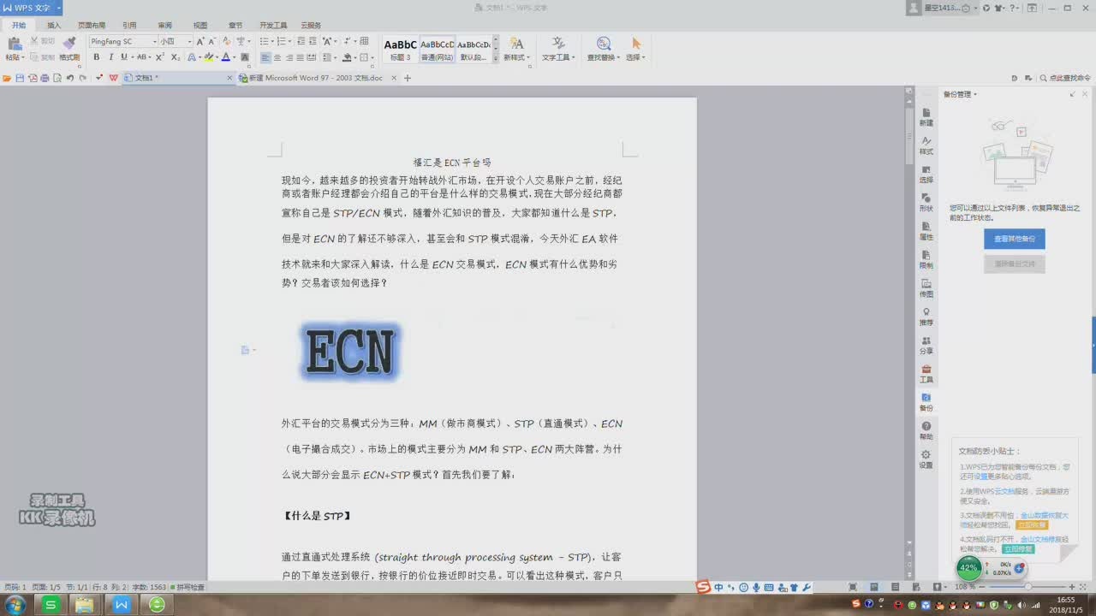
Task: Apply superscript X² formatting
Action: click(160, 57)
